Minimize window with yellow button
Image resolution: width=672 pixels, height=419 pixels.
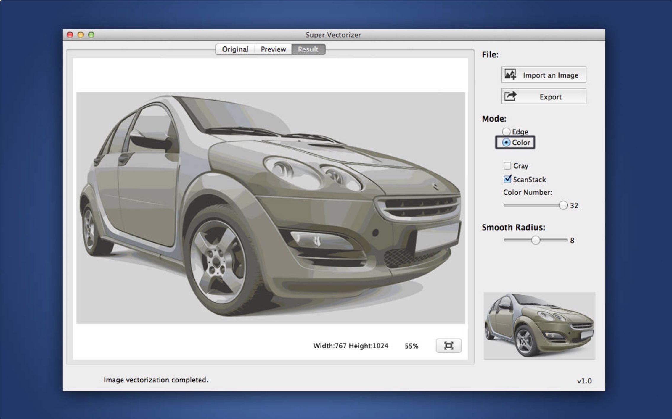[x=81, y=35]
